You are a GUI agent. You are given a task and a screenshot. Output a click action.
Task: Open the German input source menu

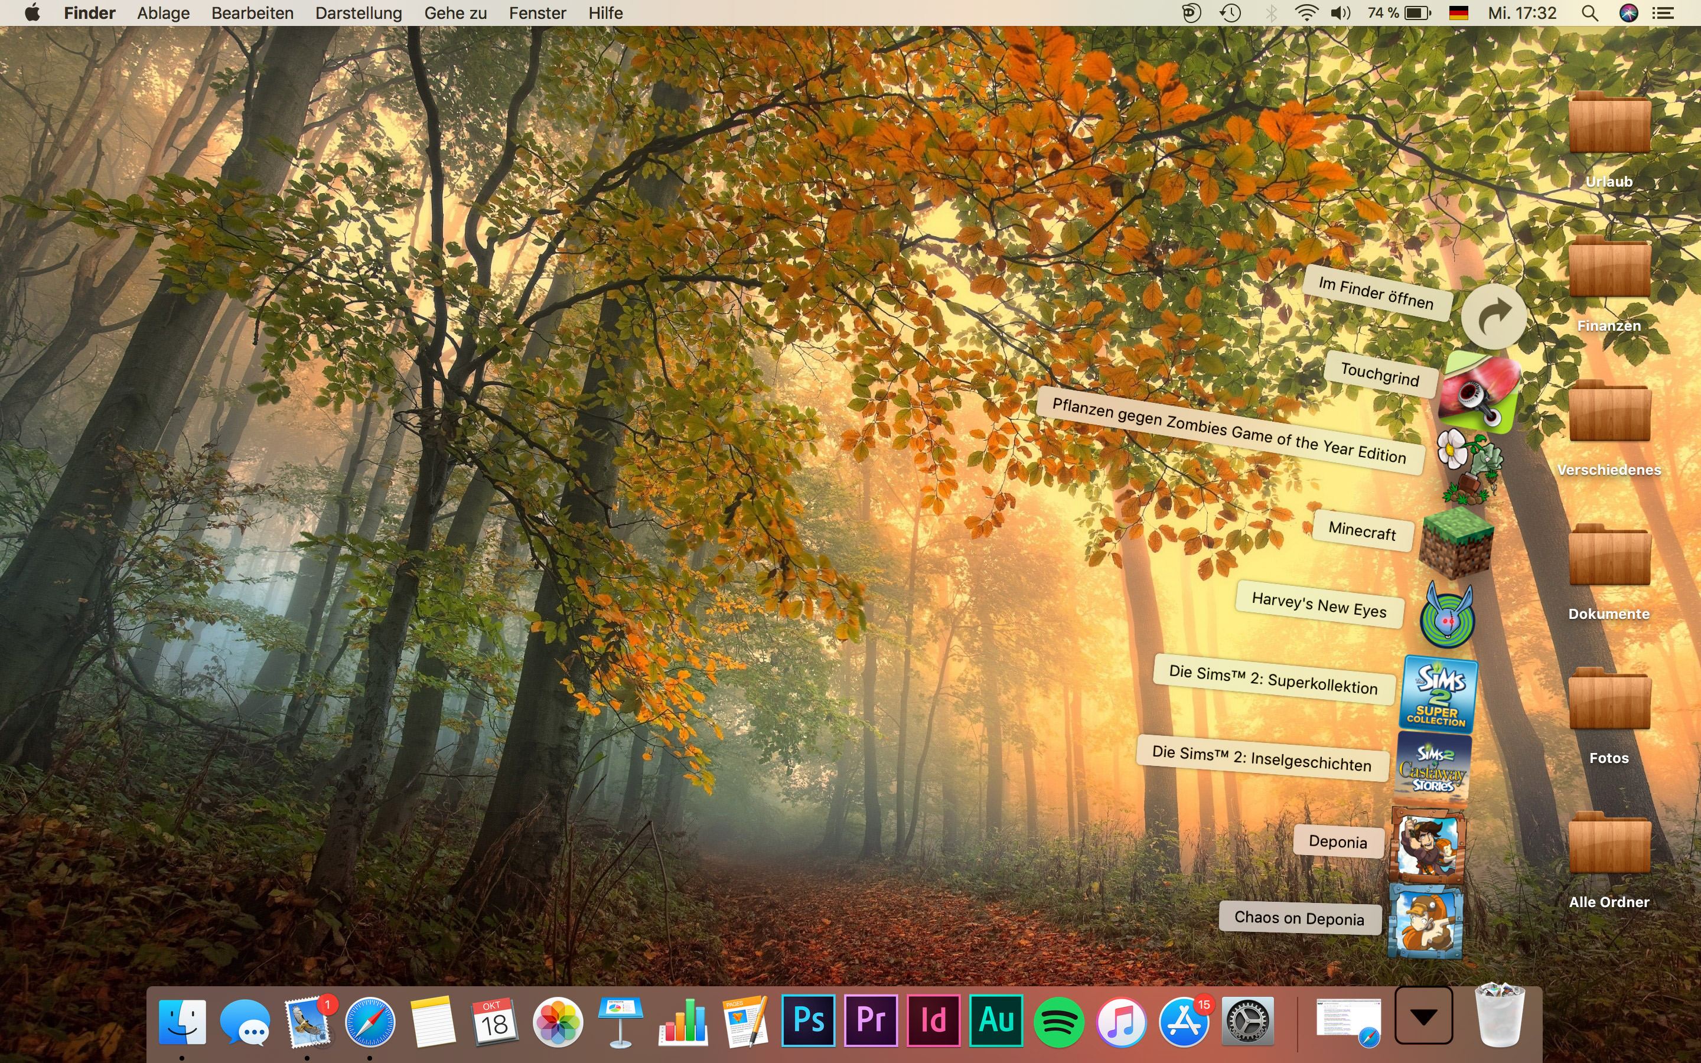(1458, 12)
